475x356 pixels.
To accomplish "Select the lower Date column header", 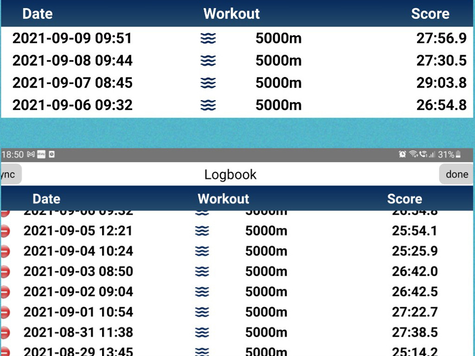I will pyautogui.click(x=46, y=199).
